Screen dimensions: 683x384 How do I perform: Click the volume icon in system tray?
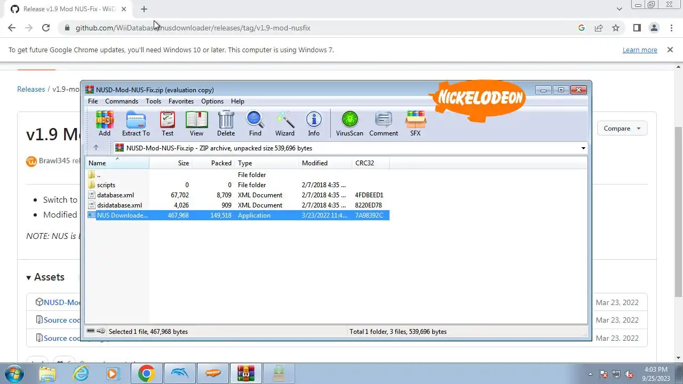point(629,374)
